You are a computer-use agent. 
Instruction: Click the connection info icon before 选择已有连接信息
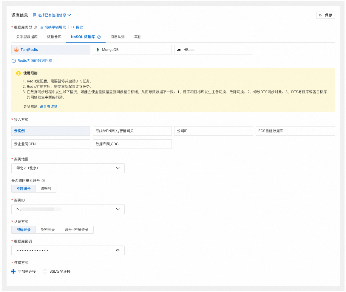point(34,15)
